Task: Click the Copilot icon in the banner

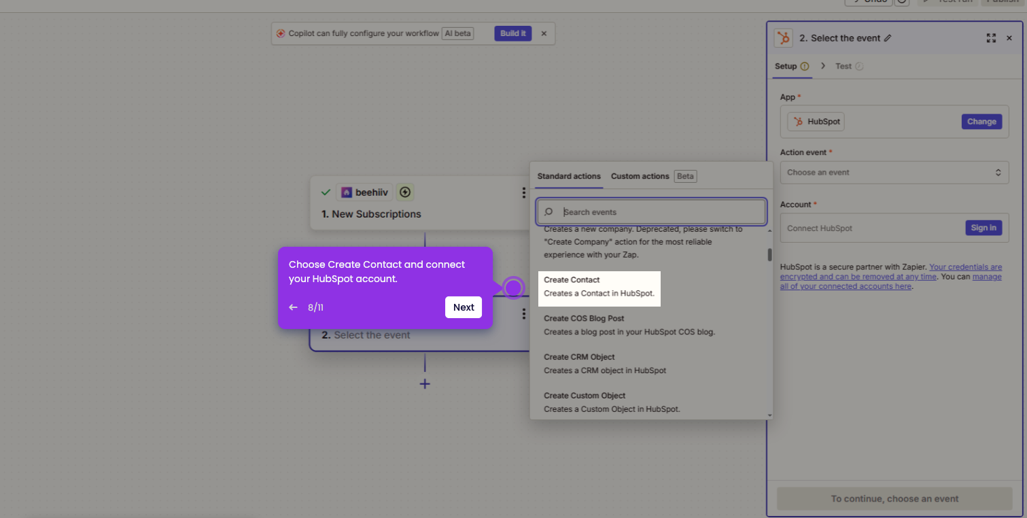Action: click(x=281, y=33)
